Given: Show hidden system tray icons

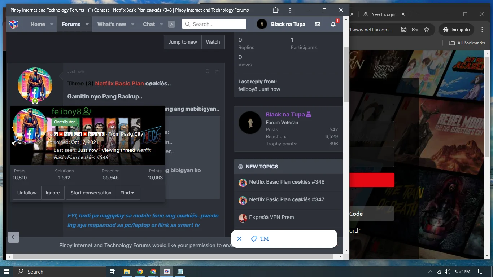Looking at the screenshot, I should coord(430,272).
